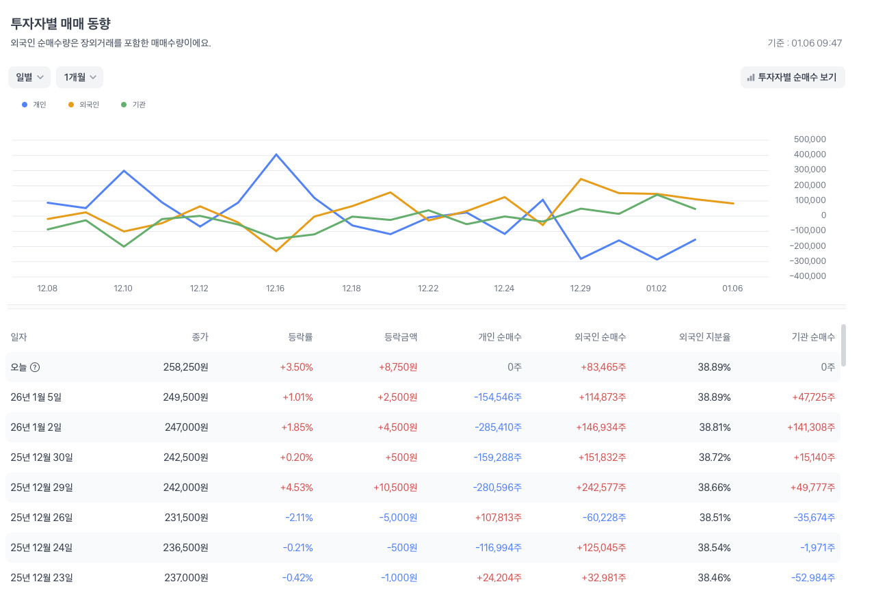This screenshot has width=874, height=610.
Task: Click the 기관 순매수 column header
Action: tap(812, 337)
